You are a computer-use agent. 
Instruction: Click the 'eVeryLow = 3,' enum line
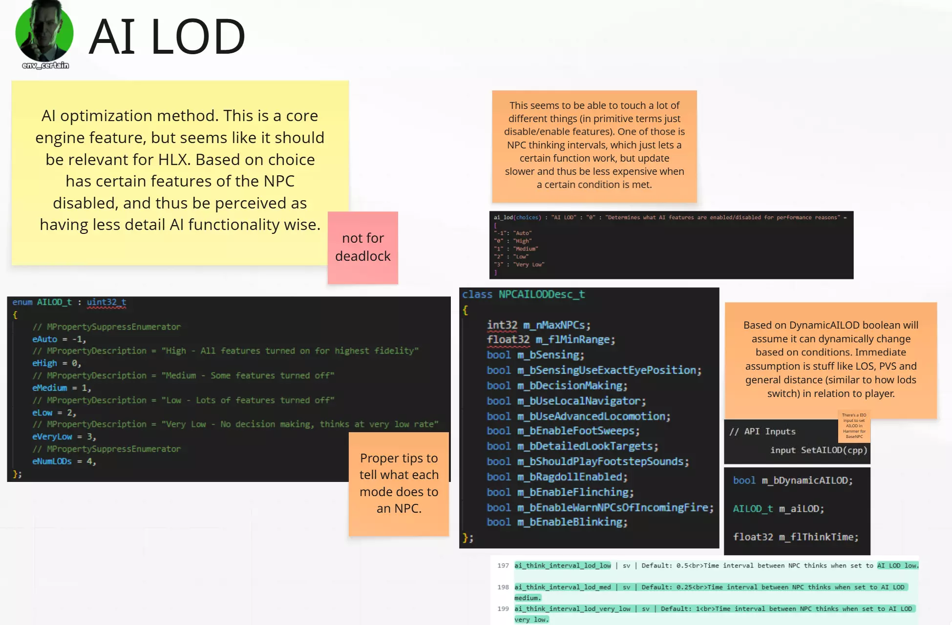click(x=64, y=437)
